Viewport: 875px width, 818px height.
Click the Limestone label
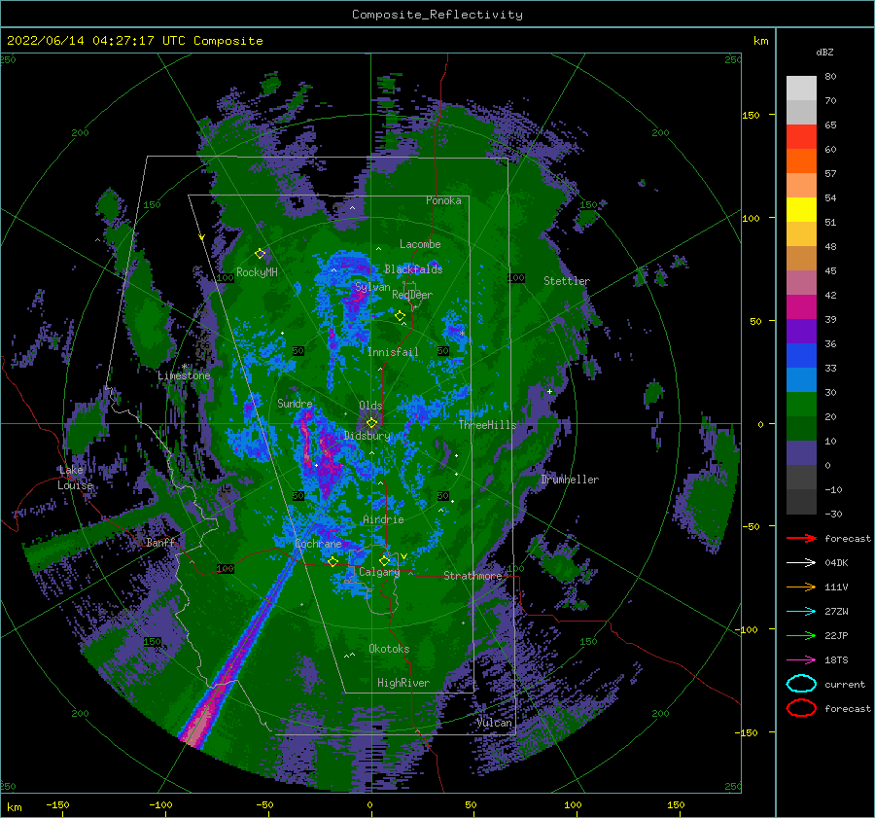pyautogui.click(x=184, y=375)
